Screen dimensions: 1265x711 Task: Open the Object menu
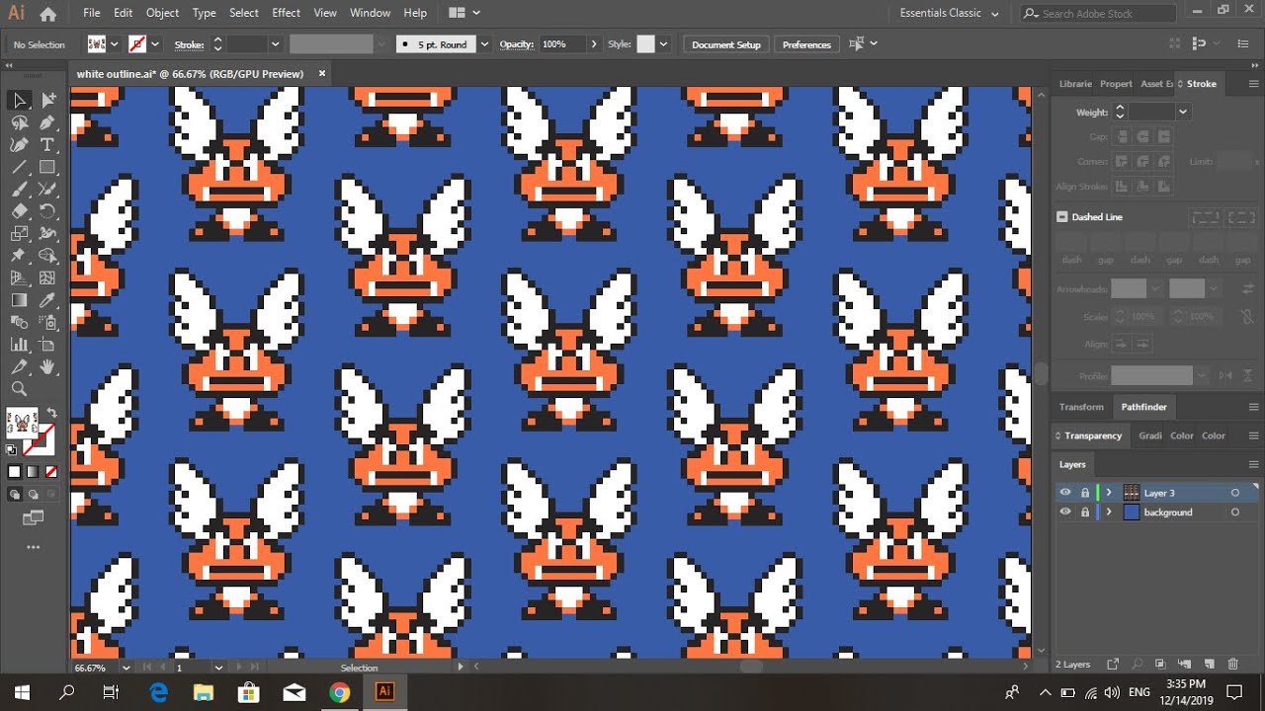[x=163, y=13]
